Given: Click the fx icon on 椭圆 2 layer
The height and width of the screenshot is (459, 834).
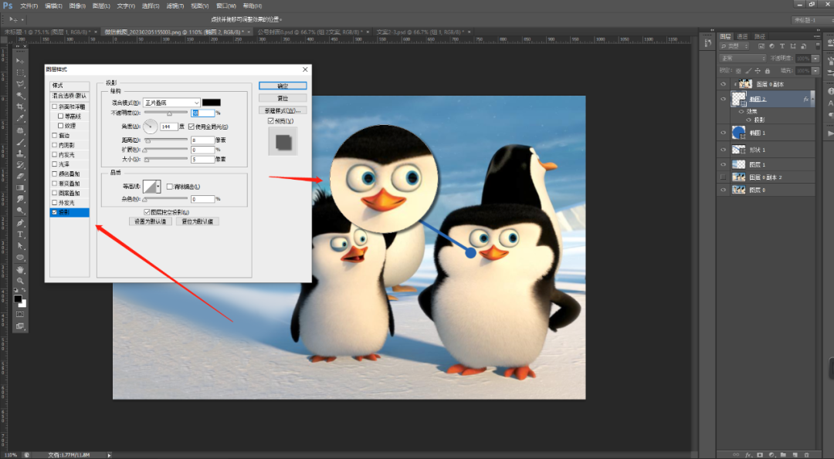Looking at the screenshot, I should pyautogui.click(x=805, y=99).
